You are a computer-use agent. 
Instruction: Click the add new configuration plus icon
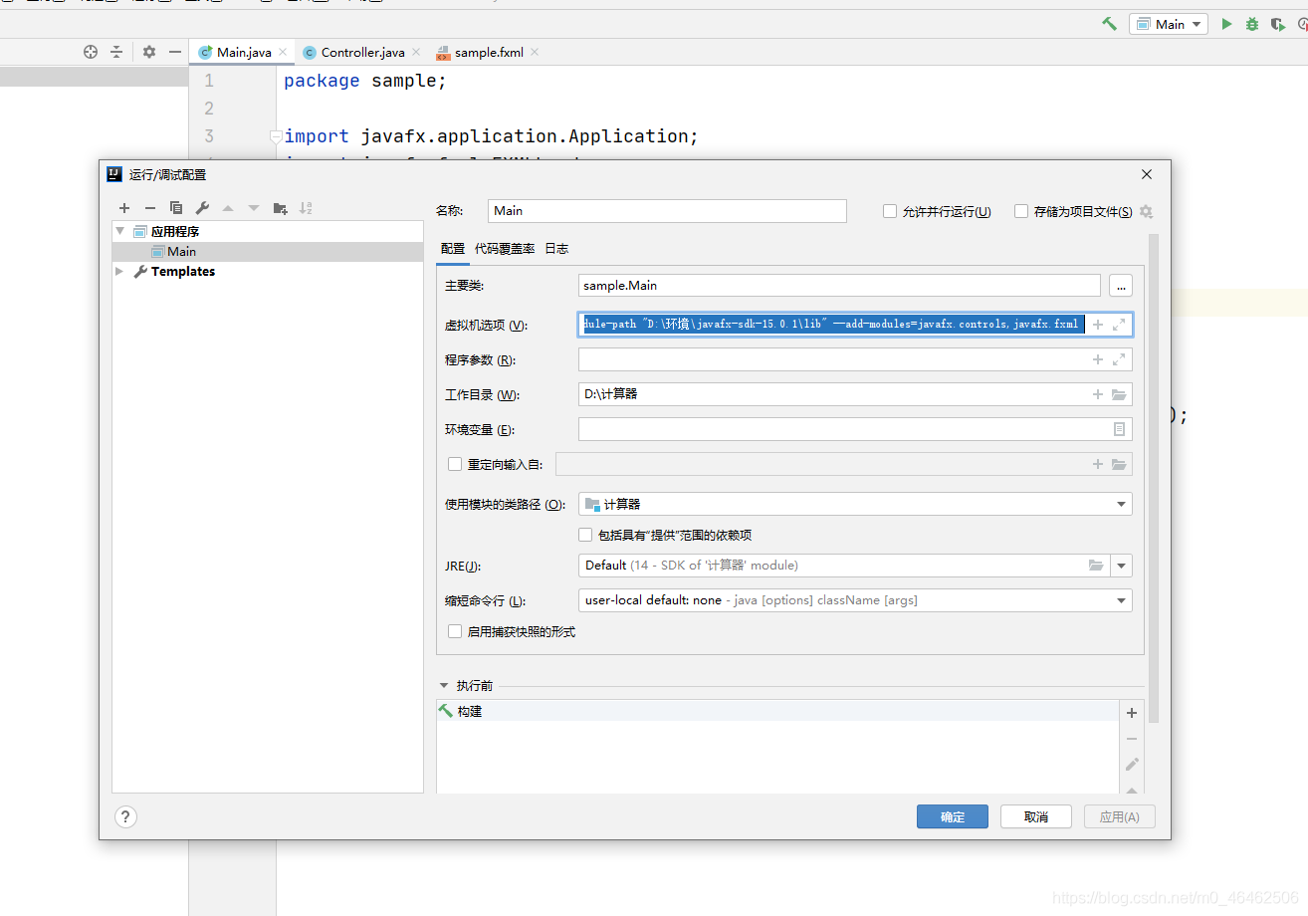124,208
